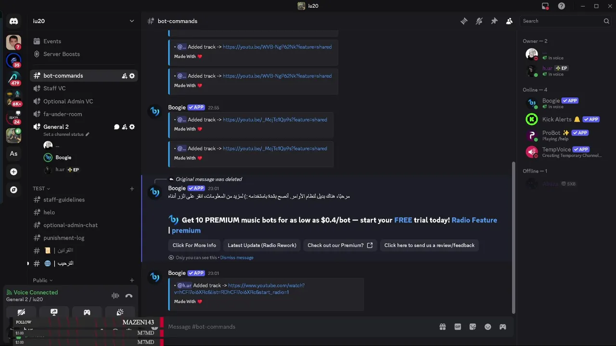
Task: Click the Dismiss message link
Action: [237, 258]
